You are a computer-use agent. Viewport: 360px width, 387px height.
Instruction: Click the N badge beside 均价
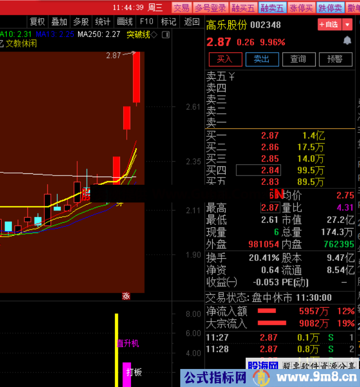[x=278, y=194]
